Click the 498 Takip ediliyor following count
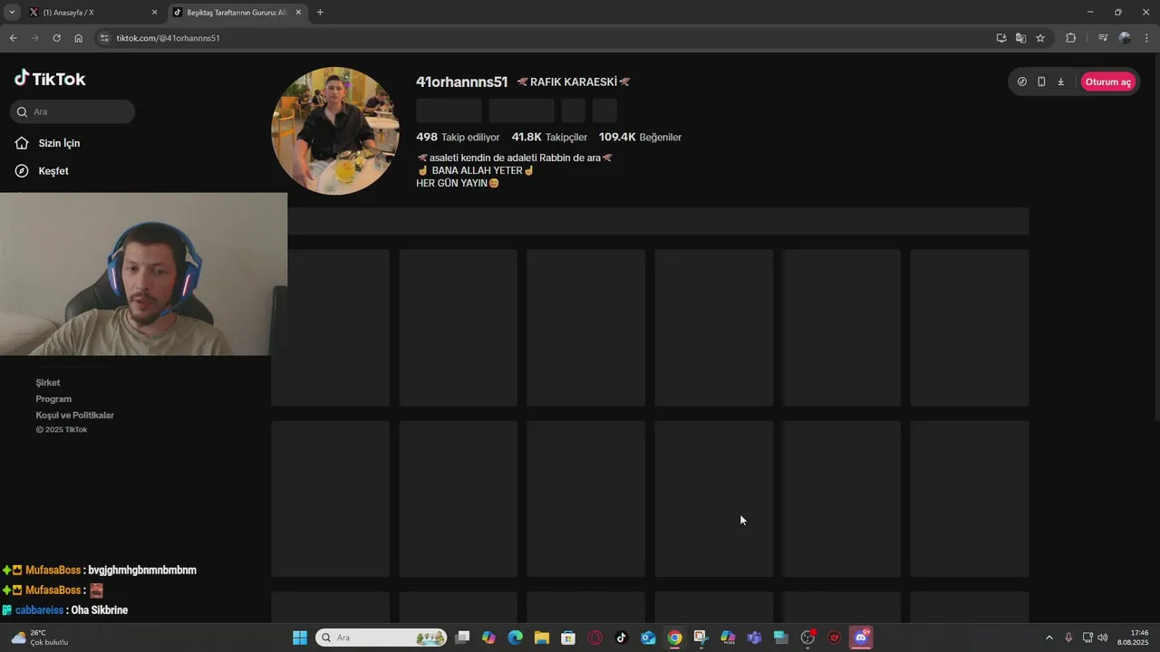The image size is (1160, 652). [458, 137]
